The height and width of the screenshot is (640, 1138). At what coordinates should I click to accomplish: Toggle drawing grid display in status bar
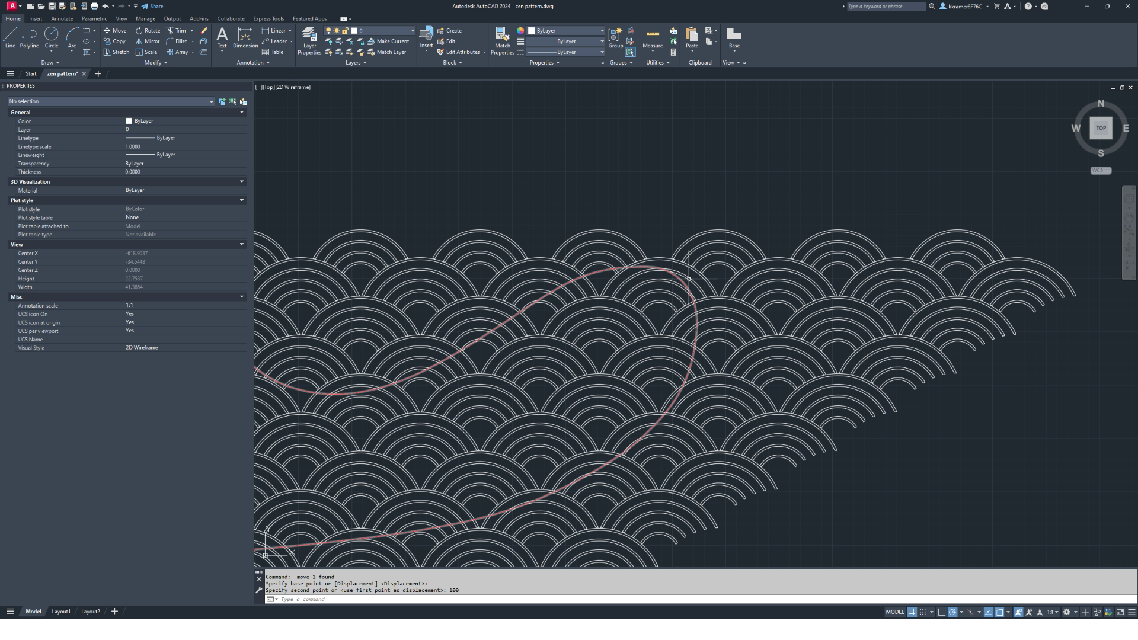click(x=912, y=612)
